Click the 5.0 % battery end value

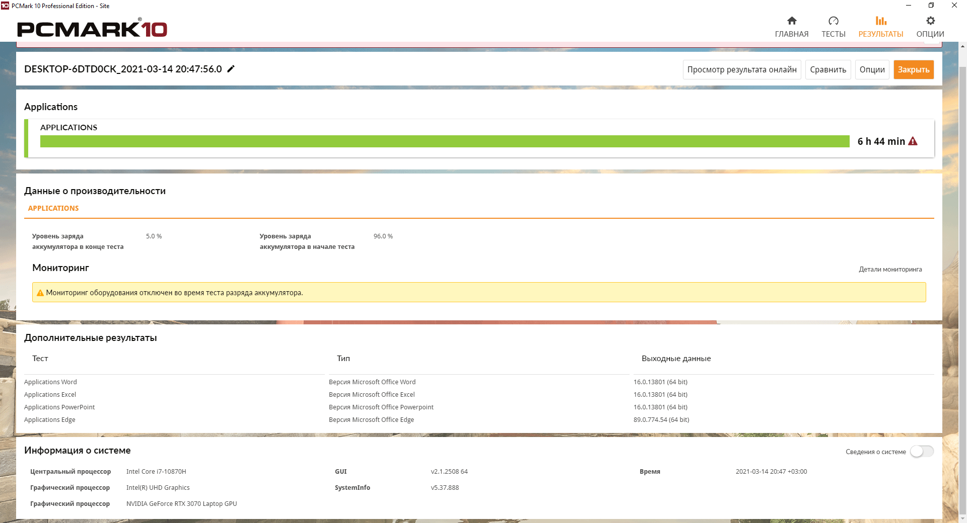(154, 236)
